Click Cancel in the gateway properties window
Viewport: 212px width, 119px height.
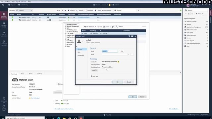142,97
